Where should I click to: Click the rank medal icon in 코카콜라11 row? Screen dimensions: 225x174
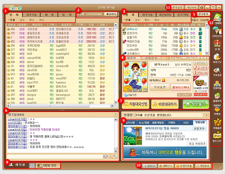click(181, 54)
